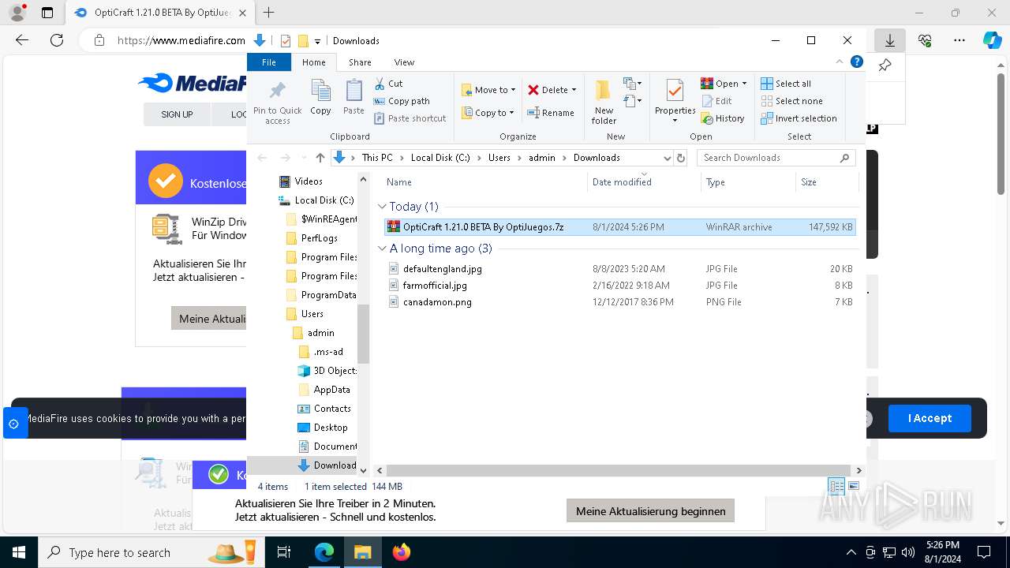Switch to Details view icon in status bar

tap(836, 487)
